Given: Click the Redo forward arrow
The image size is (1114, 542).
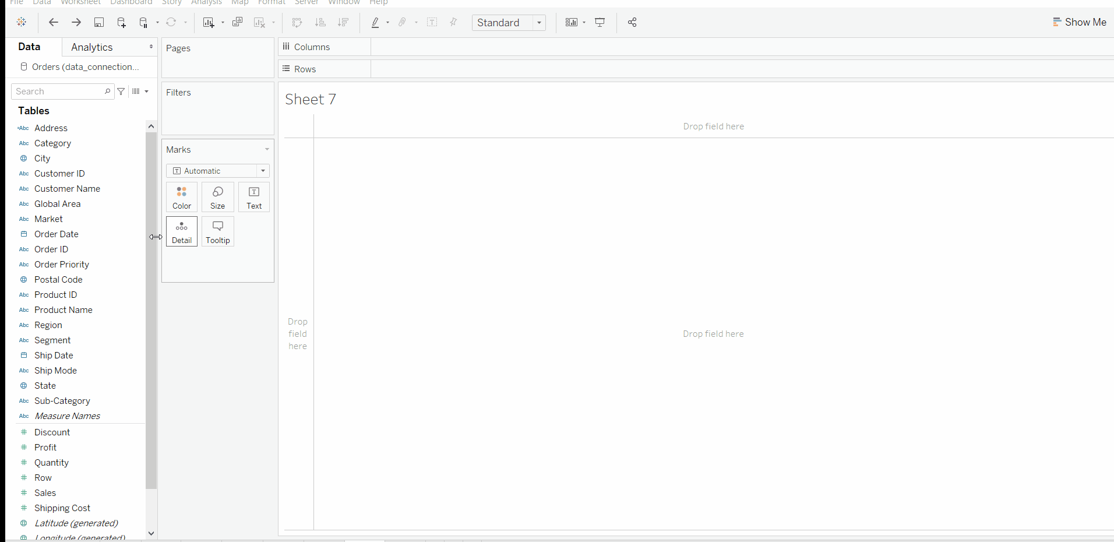Looking at the screenshot, I should click(x=76, y=22).
